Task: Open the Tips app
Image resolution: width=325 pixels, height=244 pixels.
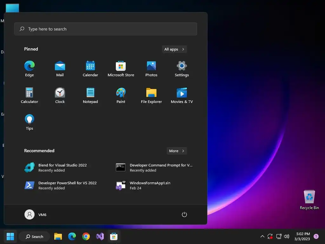Action: (x=30, y=122)
